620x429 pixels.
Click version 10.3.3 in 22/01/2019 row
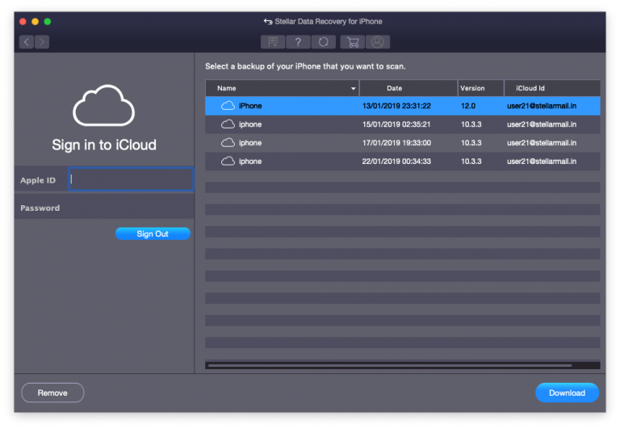[x=471, y=162]
